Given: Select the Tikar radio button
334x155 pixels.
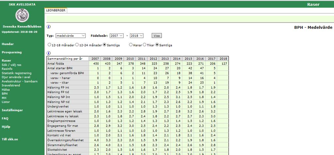Looking at the screenshot, I should click(144, 45).
